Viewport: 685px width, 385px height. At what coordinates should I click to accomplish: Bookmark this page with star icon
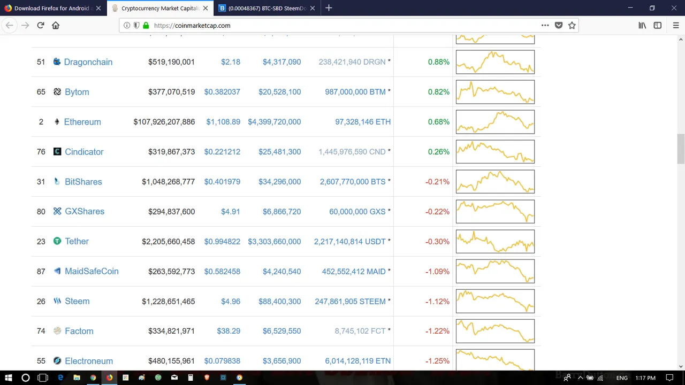[572, 25]
